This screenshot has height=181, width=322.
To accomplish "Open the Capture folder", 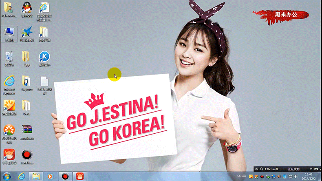I will (x=26, y=83).
